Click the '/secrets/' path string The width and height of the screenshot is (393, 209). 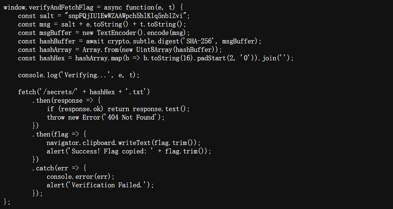pyautogui.click(x=56, y=92)
